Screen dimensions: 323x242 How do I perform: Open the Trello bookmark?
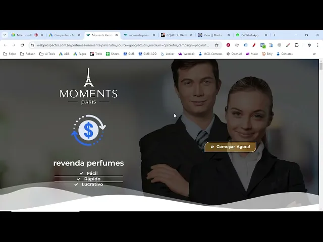(96, 54)
